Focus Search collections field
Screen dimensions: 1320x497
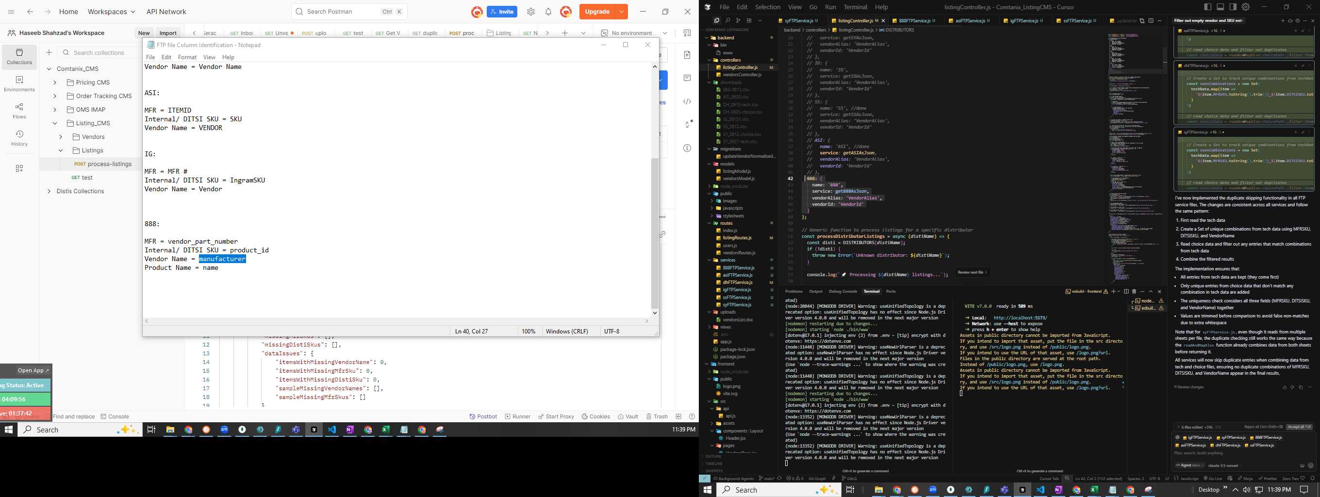point(100,52)
